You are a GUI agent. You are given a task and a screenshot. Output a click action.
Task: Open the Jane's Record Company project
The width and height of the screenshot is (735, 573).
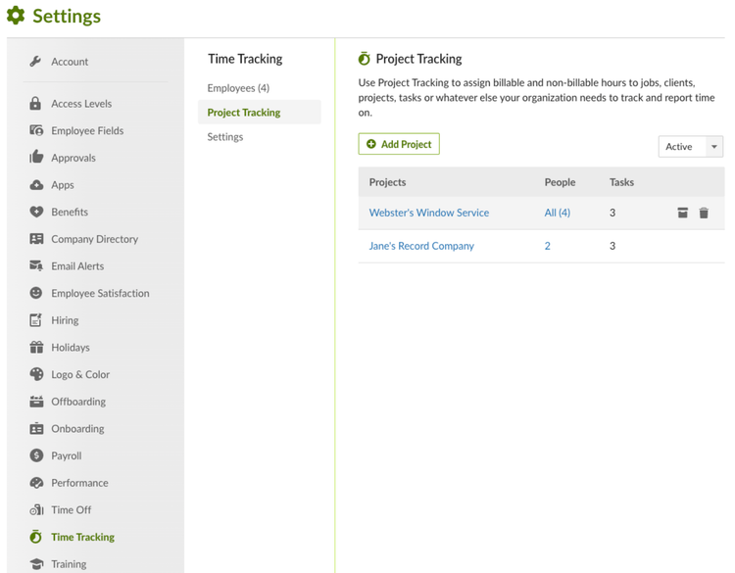tap(421, 246)
